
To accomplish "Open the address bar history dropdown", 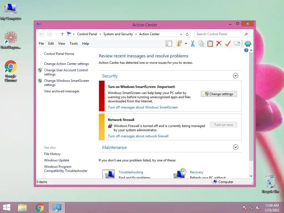I will (x=181, y=34).
